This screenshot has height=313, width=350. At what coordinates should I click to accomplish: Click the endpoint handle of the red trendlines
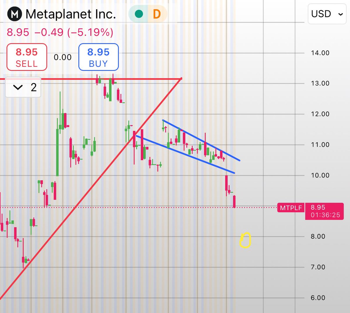[181, 78]
